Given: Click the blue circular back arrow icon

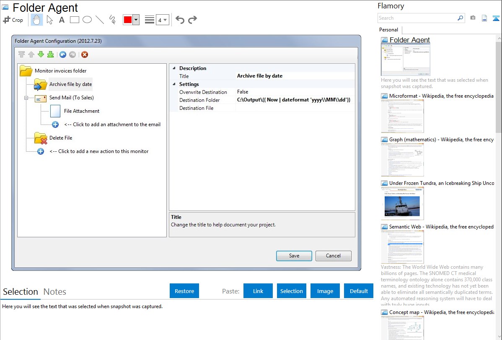Looking at the screenshot, I should coord(63,55).
